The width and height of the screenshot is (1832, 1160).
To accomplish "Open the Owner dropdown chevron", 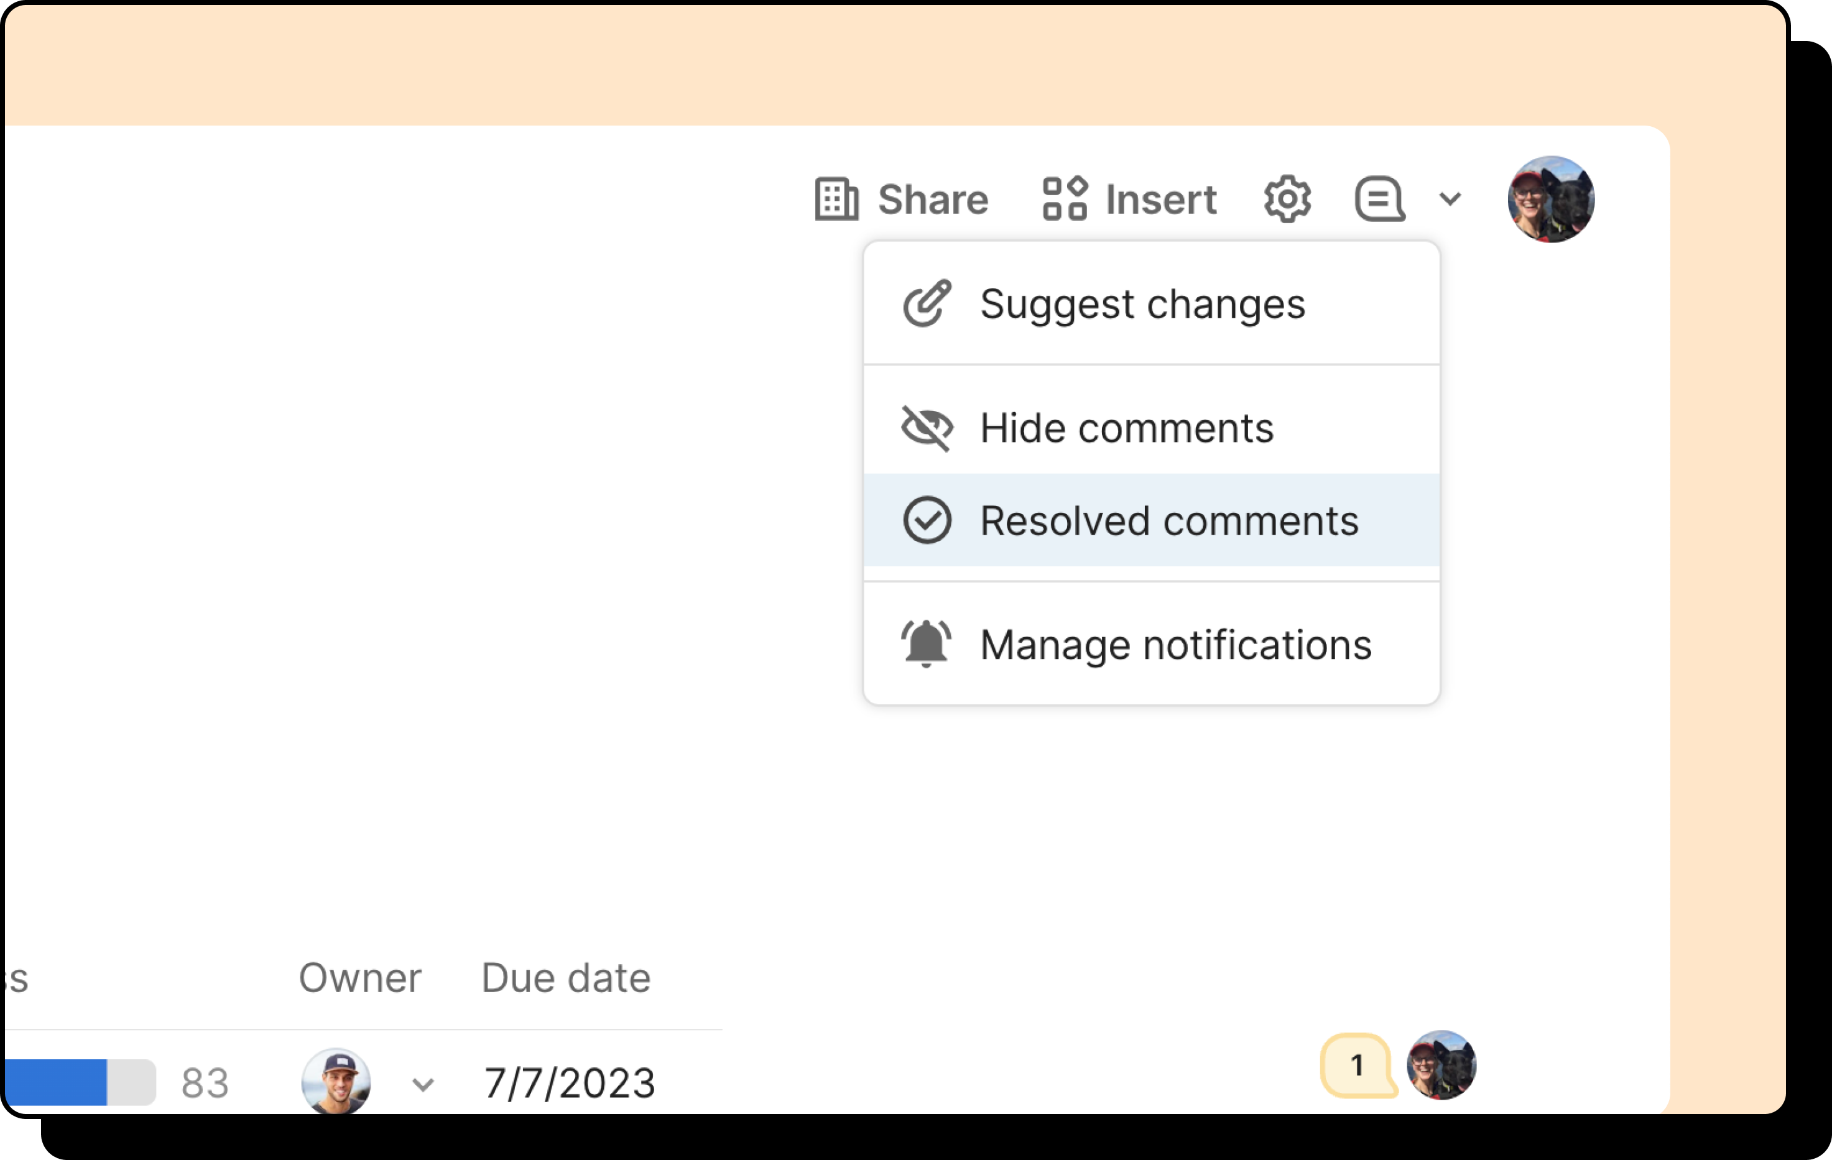I will coord(423,1083).
